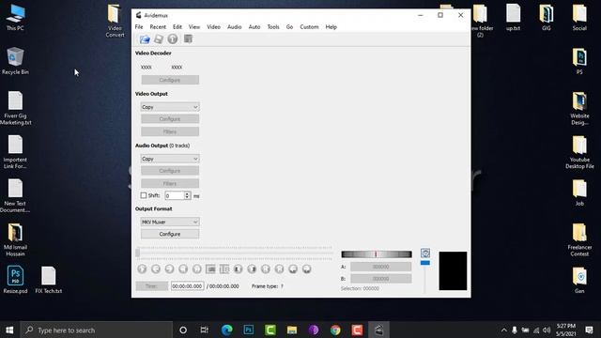Click the taskbar search box
This screenshot has width=601, height=338.
point(96,330)
